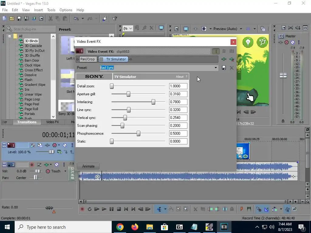Click the Loop Playback icon
The image size is (311, 233).
point(90,209)
